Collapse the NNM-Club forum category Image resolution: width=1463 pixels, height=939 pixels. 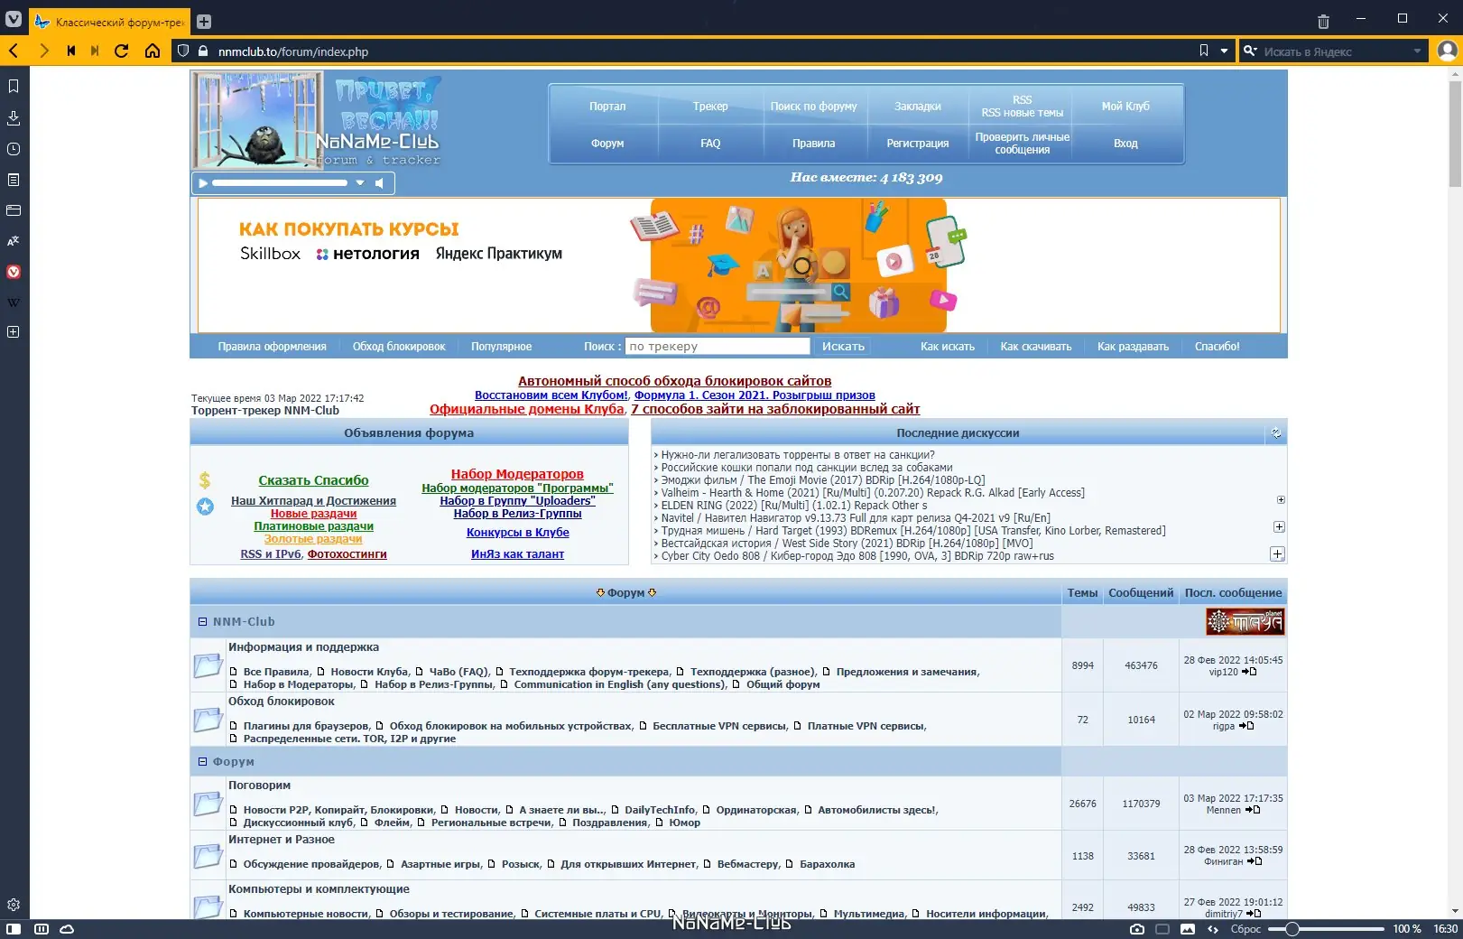[x=202, y=622]
